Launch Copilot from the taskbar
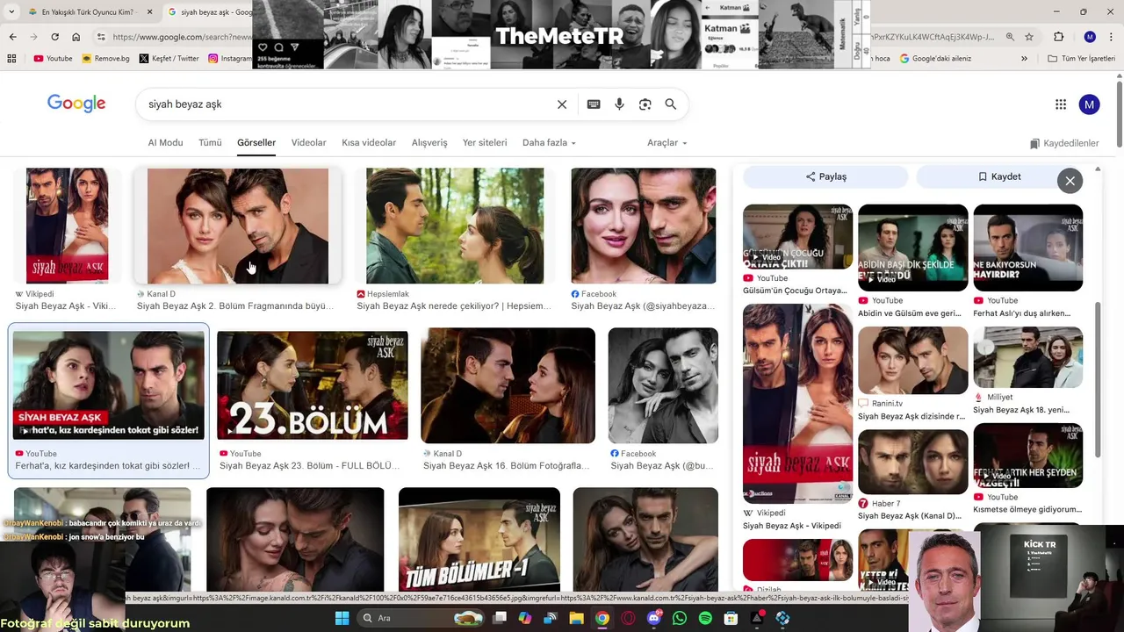The width and height of the screenshot is (1124, 632). pos(525,618)
